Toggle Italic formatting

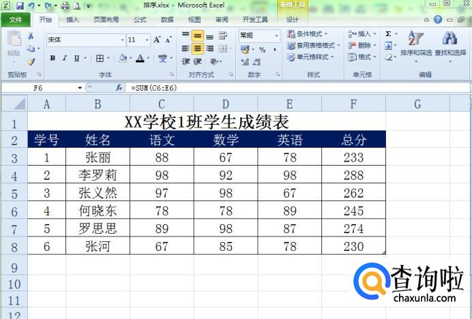[64, 58]
